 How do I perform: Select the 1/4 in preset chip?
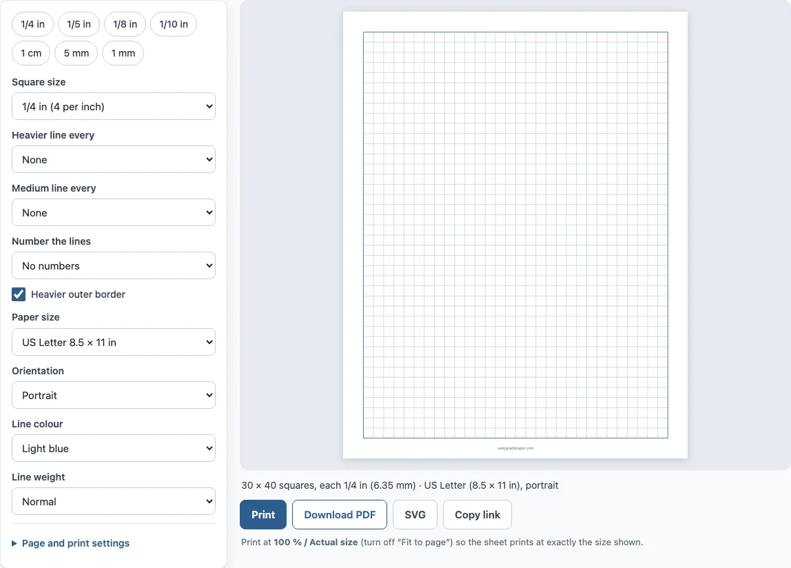tap(33, 24)
